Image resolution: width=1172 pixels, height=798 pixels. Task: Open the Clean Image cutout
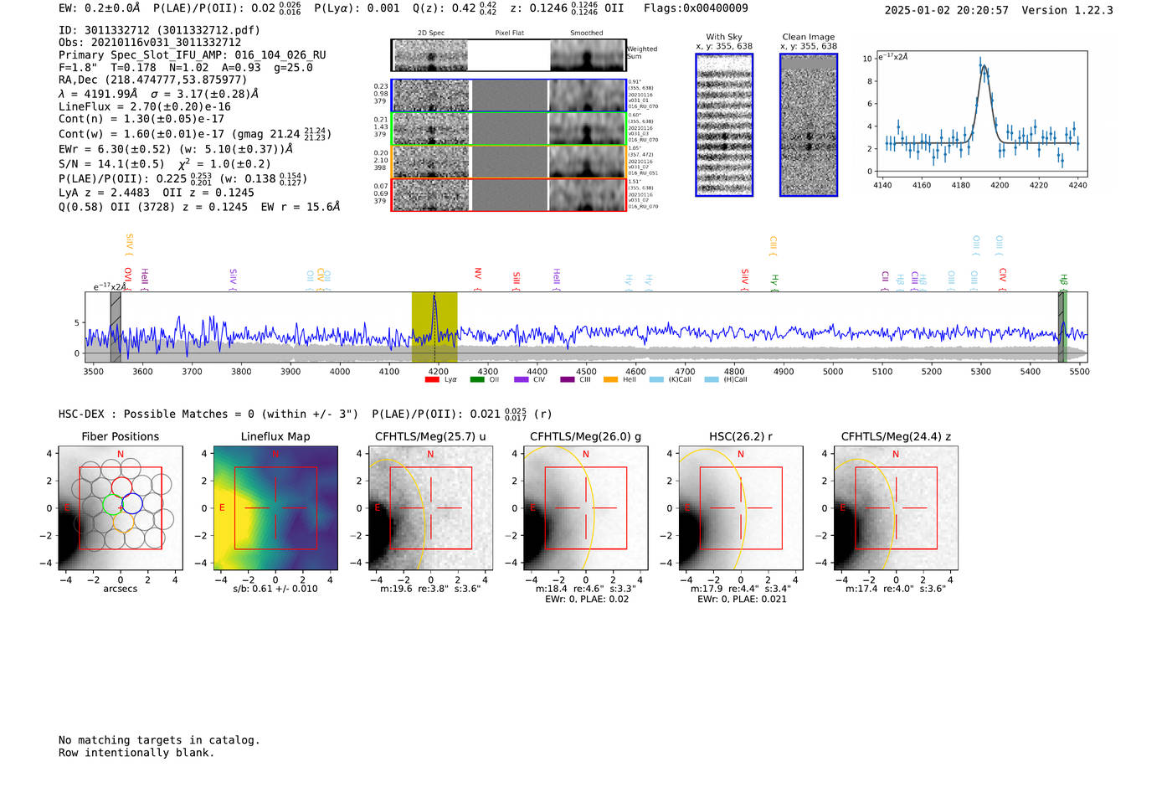tap(809, 125)
